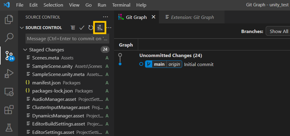Image resolution: width=290 pixels, height=136 pixels.
Task: Click the origin remote label
Action: 174,64
